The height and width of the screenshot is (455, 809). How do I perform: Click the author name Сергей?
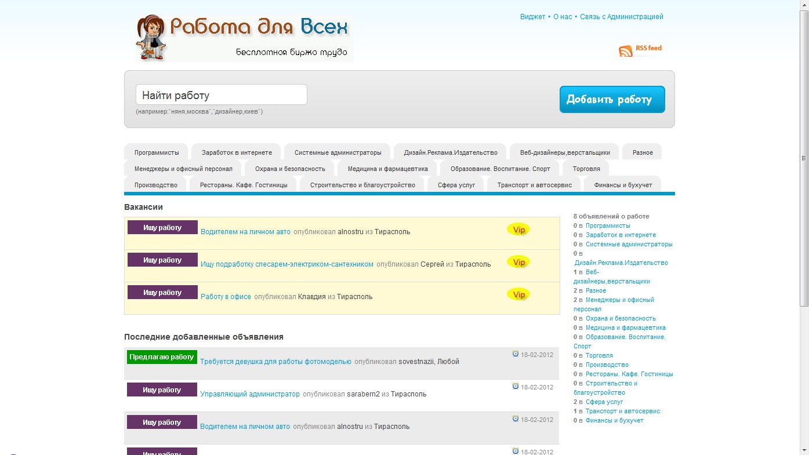tap(432, 264)
